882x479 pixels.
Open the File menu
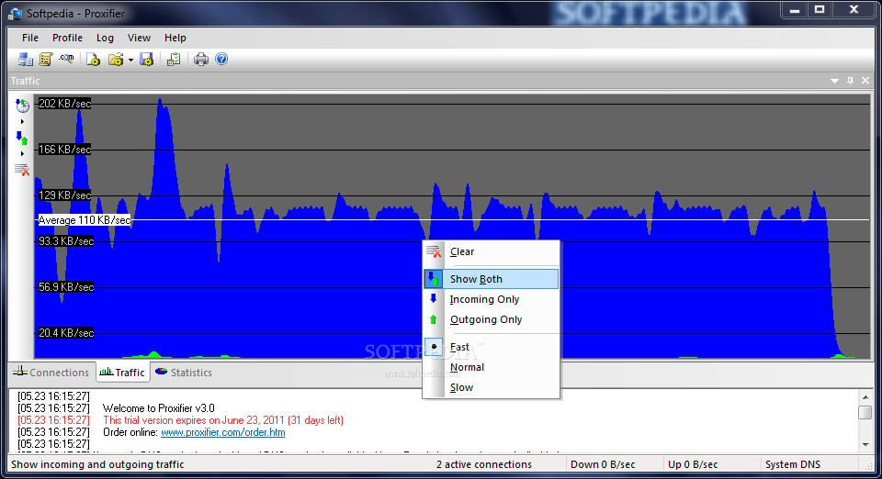[30, 38]
